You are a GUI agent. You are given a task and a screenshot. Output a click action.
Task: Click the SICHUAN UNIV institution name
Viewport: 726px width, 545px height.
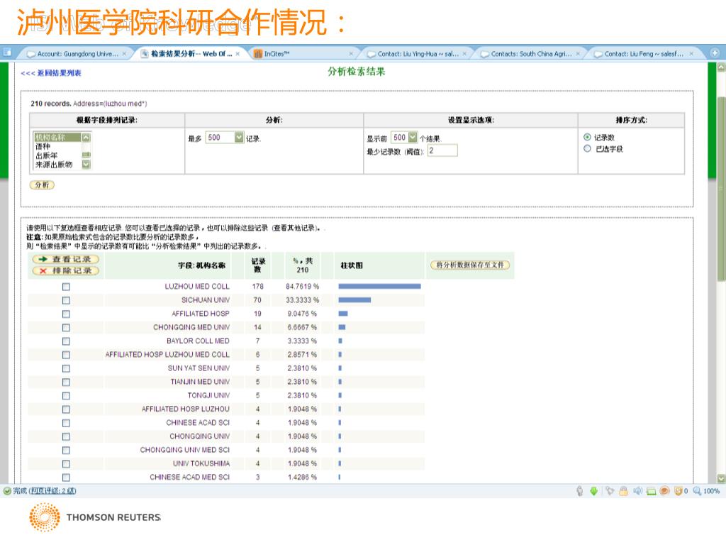click(x=206, y=300)
